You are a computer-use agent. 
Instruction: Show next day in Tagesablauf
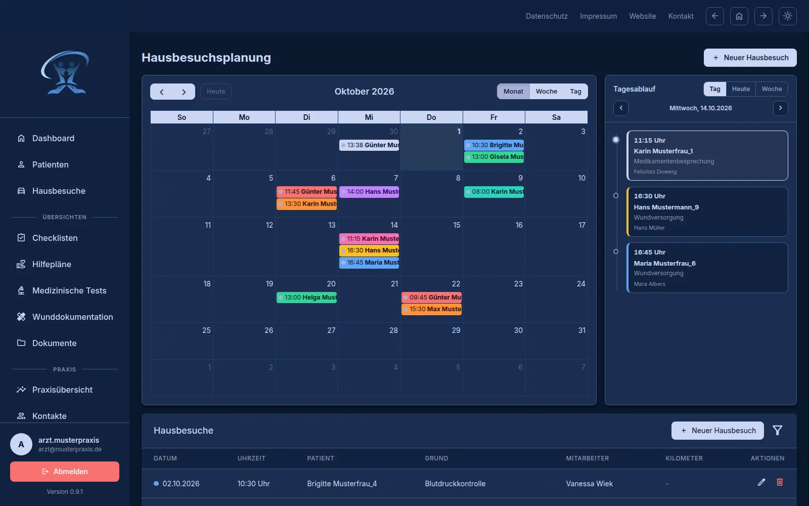781,108
